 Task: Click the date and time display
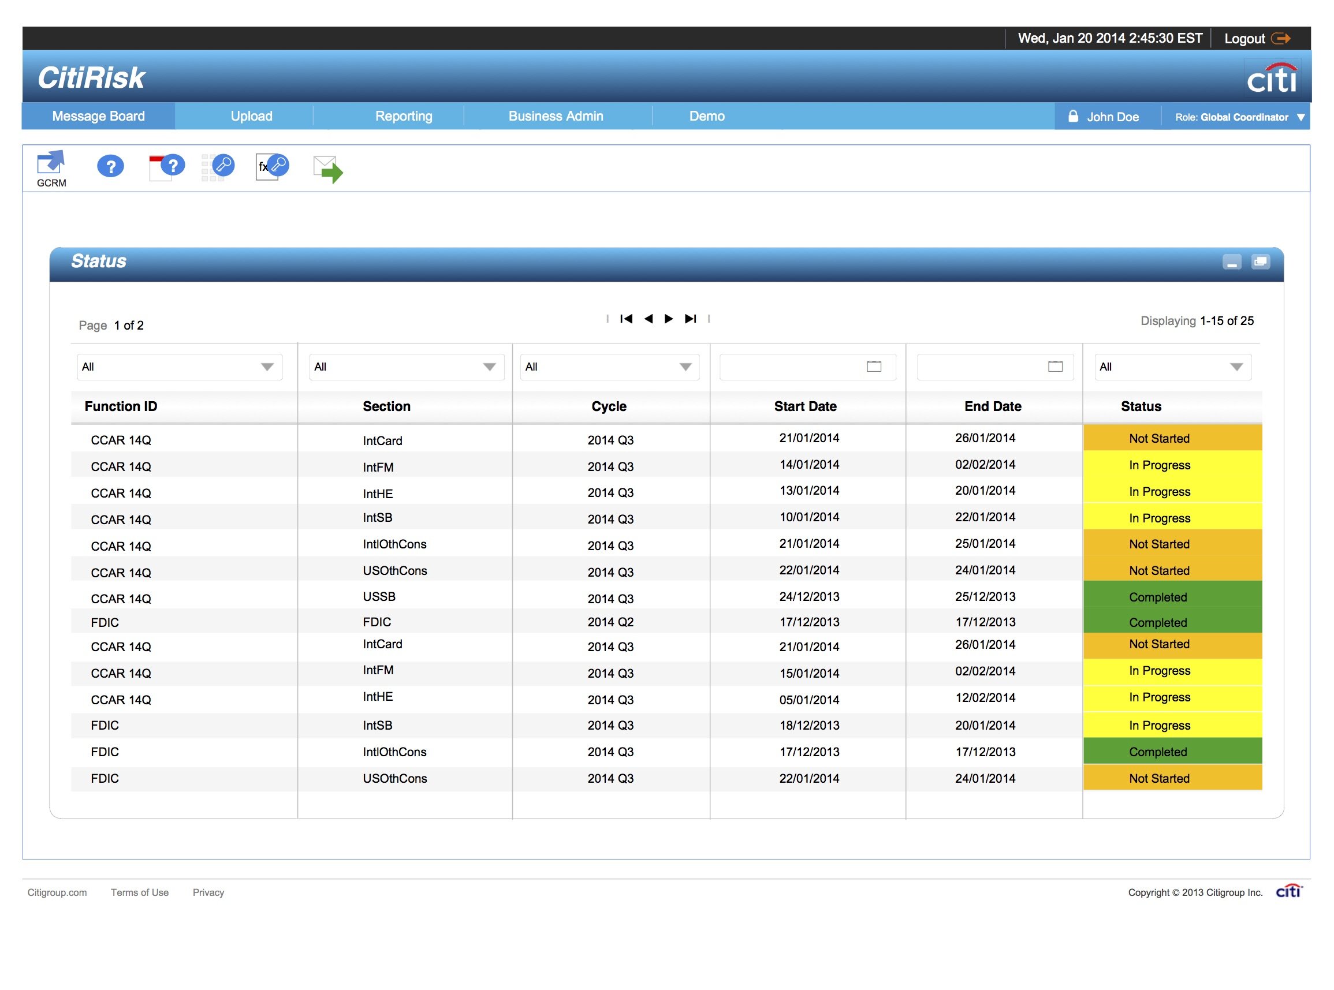click(x=1110, y=38)
